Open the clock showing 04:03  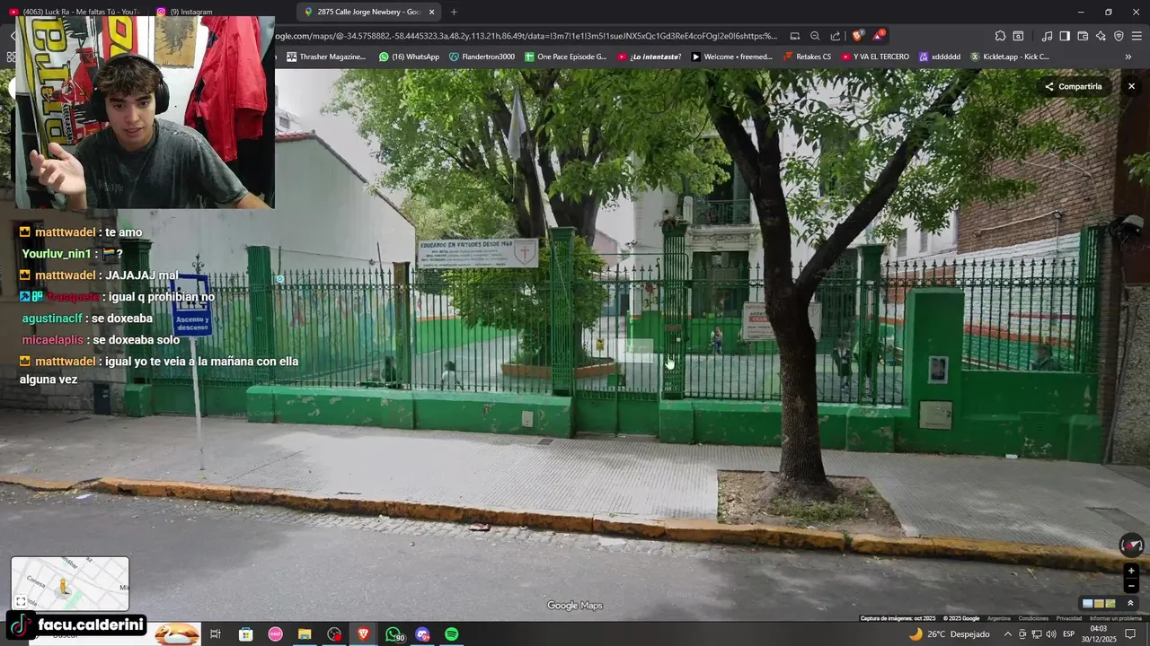point(1098,634)
